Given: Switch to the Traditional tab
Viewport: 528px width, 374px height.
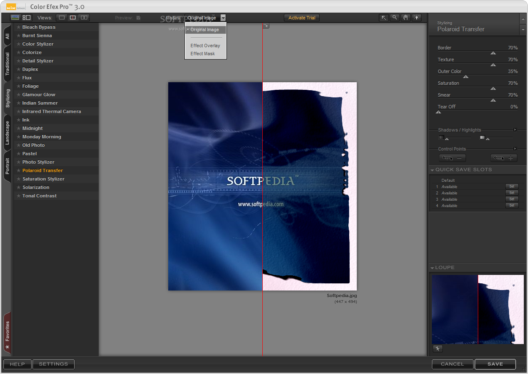Looking at the screenshot, I should pyautogui.click(x=7, y=64).
